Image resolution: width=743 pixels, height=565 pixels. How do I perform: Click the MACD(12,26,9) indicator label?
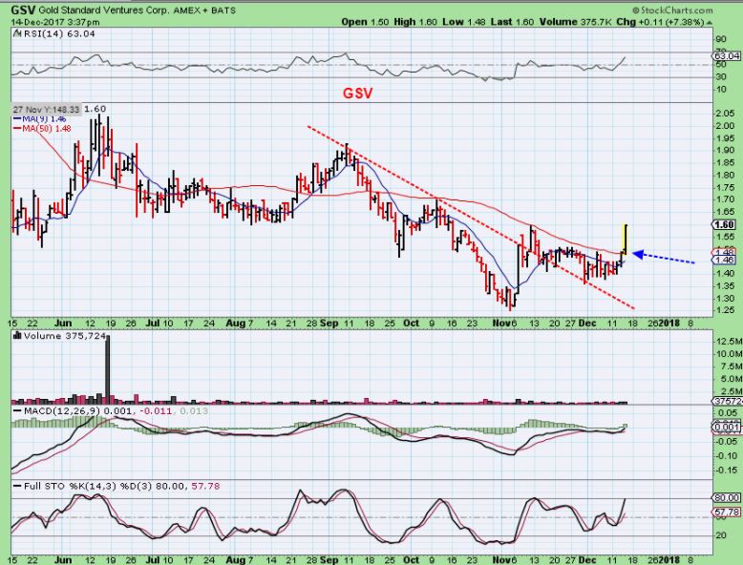(x=62, y=410)
